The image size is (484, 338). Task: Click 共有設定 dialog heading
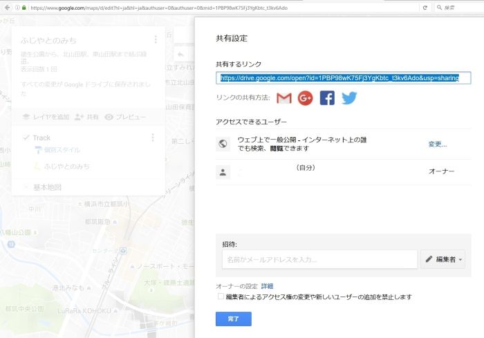(x=232, y=38)
